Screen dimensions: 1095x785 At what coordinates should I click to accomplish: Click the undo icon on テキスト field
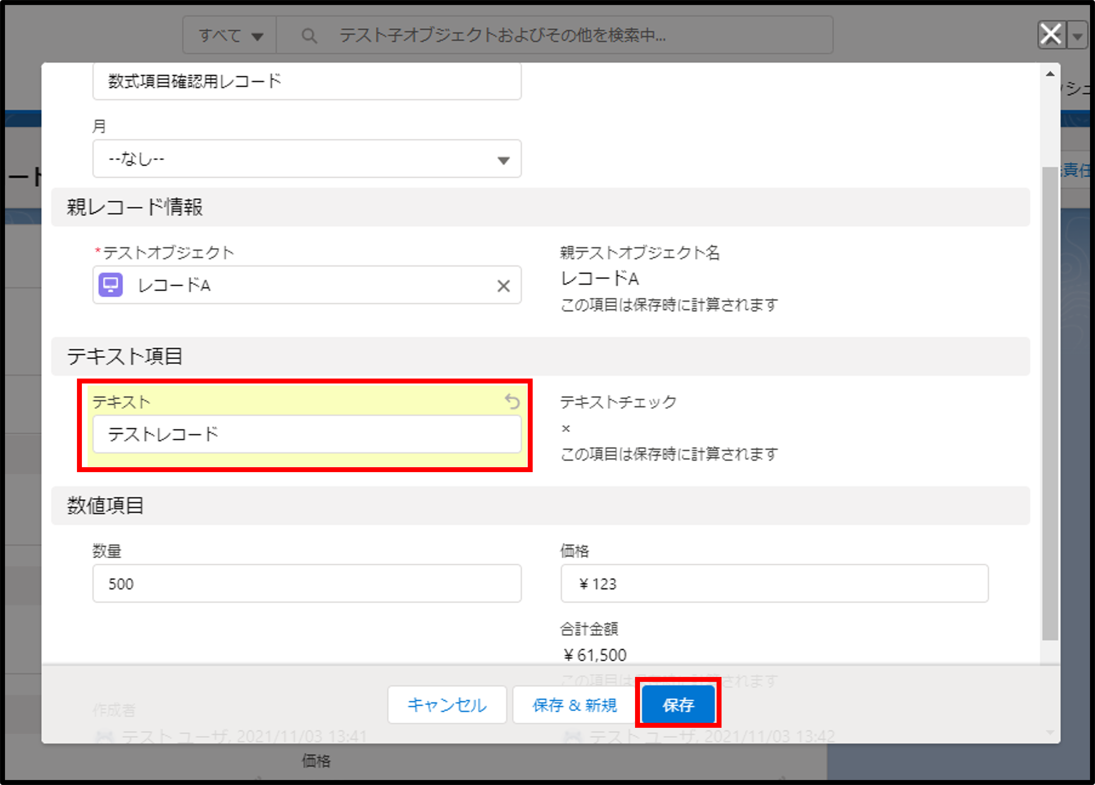[512, 402]
